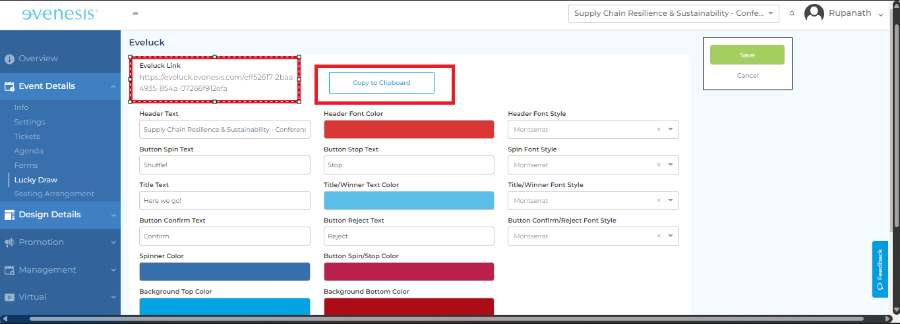Pick the Button Spin/Stop Color swatch
This screenshot has width=900, height=324.
click(x=409, y=272)
